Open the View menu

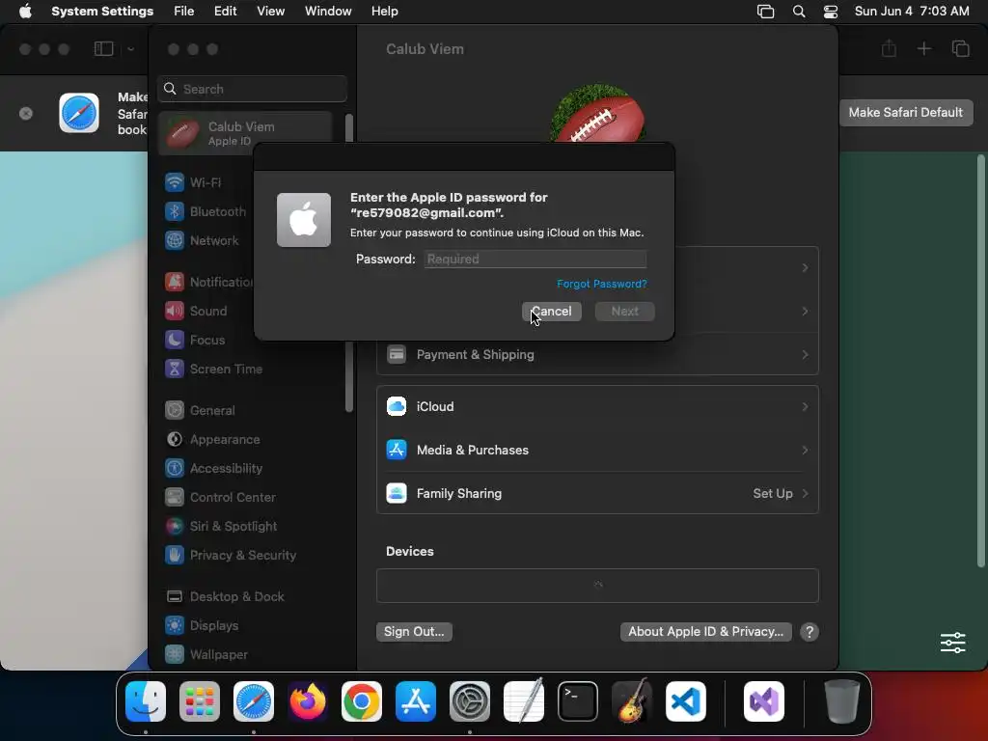pos(271,12)
